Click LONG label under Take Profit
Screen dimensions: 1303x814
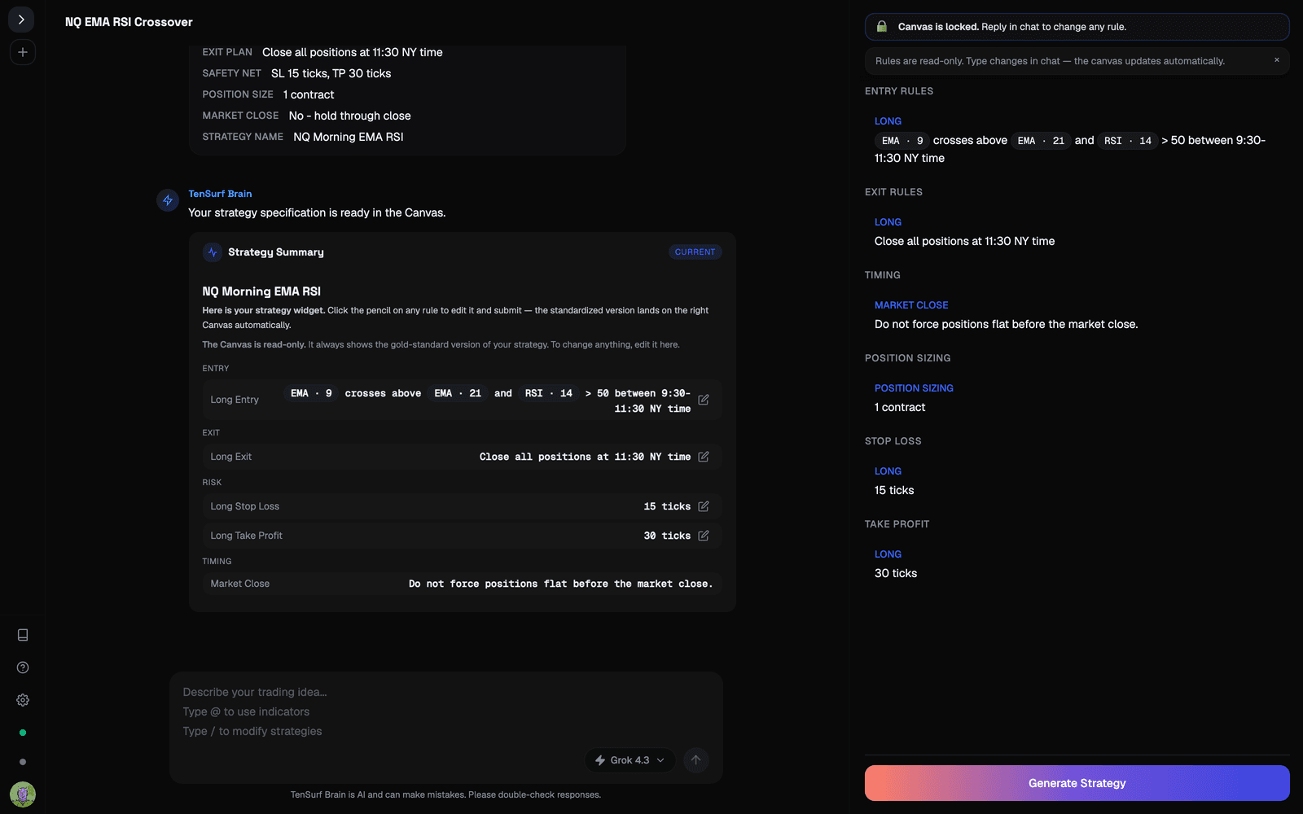pos(888,554)
